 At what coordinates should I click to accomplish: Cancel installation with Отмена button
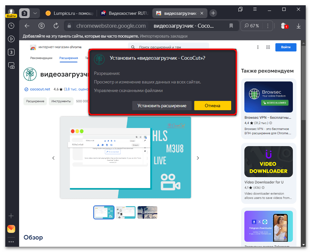point(212,106)
